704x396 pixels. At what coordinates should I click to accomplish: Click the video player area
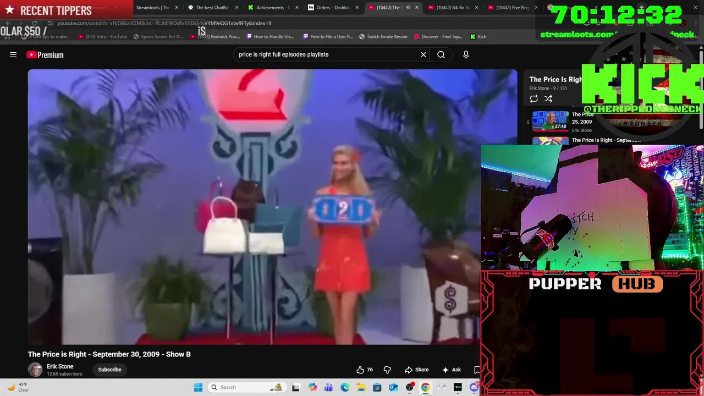coord(272,207)
